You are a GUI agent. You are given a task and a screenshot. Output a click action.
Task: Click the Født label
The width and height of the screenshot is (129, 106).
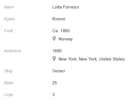tap(8, 31)
